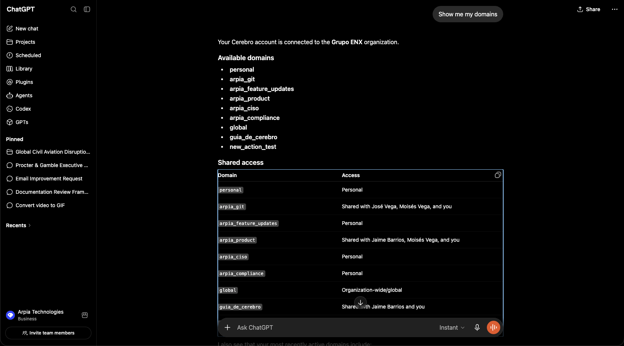624x346 pixels.
Task: Click the New chat pencil icon
Action: (10, 29)
